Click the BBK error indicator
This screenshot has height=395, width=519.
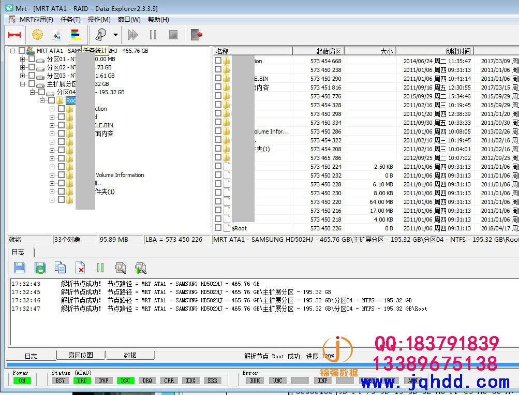[x=255, y=381]
